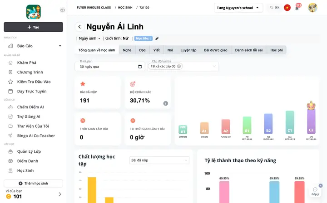This screenshot has width=327, height=203.
Task: Open the calendar icon in Thời gian field
Action: click(140, 67)
